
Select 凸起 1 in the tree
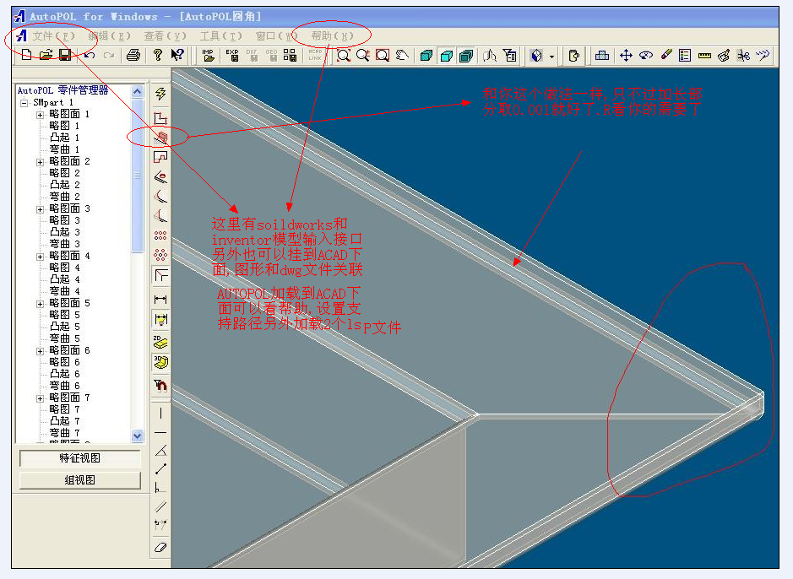click(65, 138)
